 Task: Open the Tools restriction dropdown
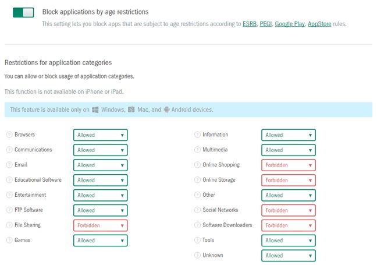pyautogui.click(x=289, y=241)
